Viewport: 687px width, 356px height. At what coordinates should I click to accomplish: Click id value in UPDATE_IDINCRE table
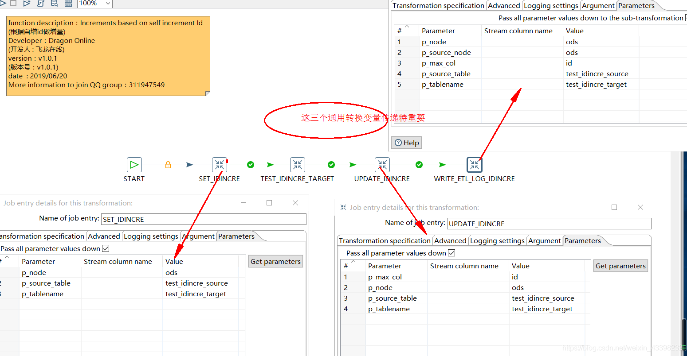click(x=514, y=277)
